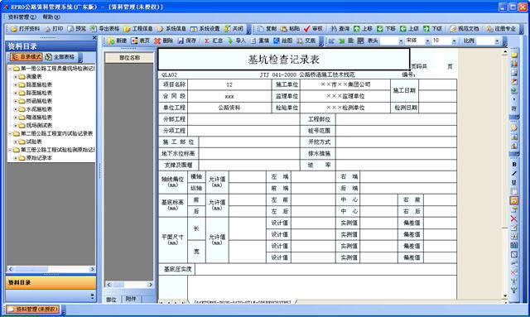Click the 查询 search button
The width and height of the screenshot is (530, 317).
tap(340, 29)
